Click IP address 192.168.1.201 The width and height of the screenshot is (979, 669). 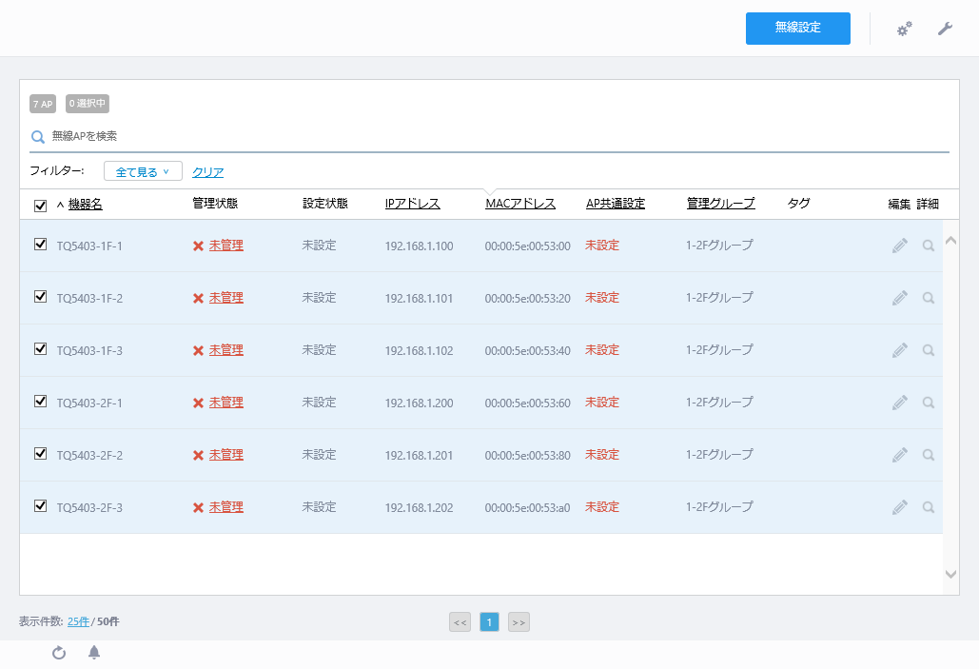419,456
